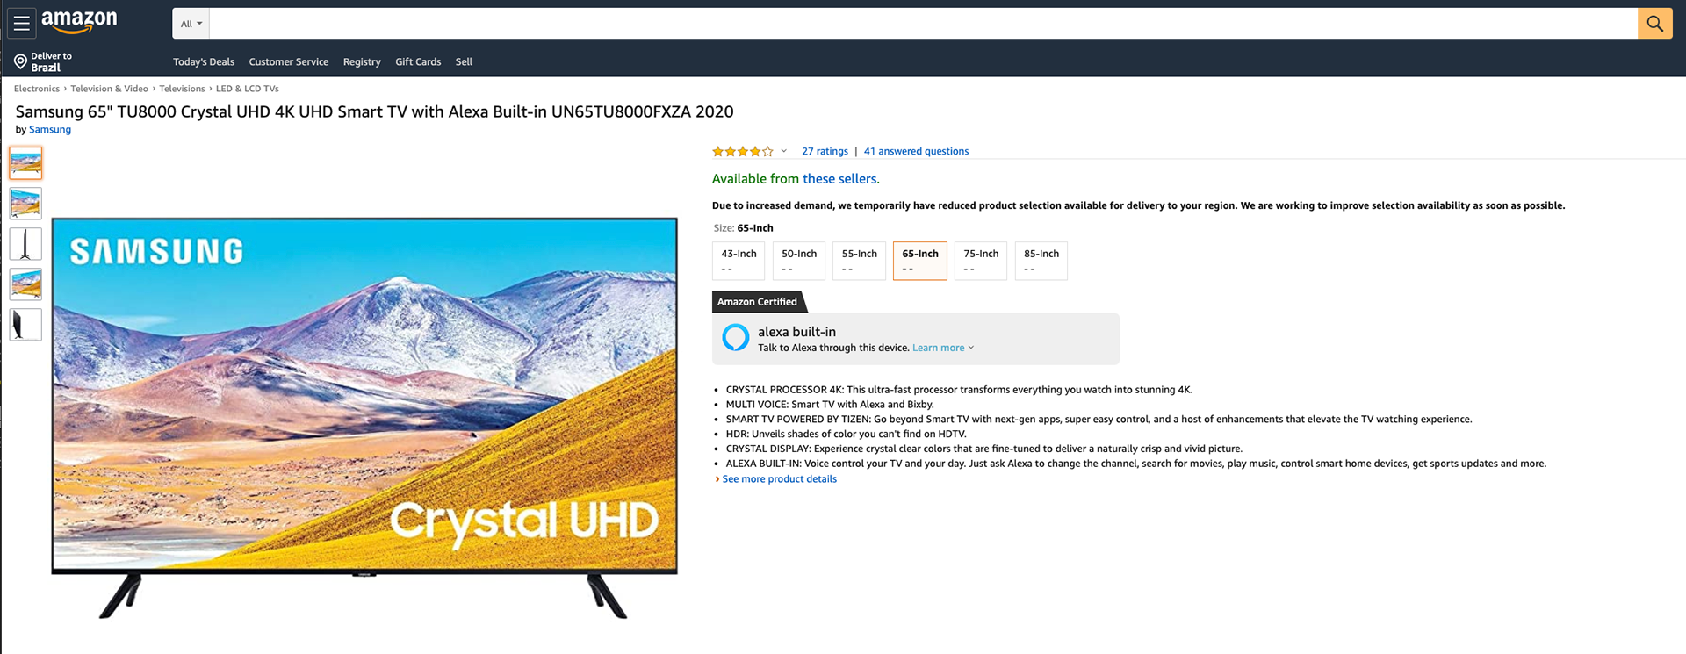The height and width of the screenshot is (654, 1686).
Task: Click the deliver-to location pin icon
Action: pos(20,61)
